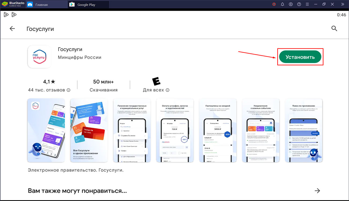Click the Вам также могут понравиться heading

pos(77,191)
